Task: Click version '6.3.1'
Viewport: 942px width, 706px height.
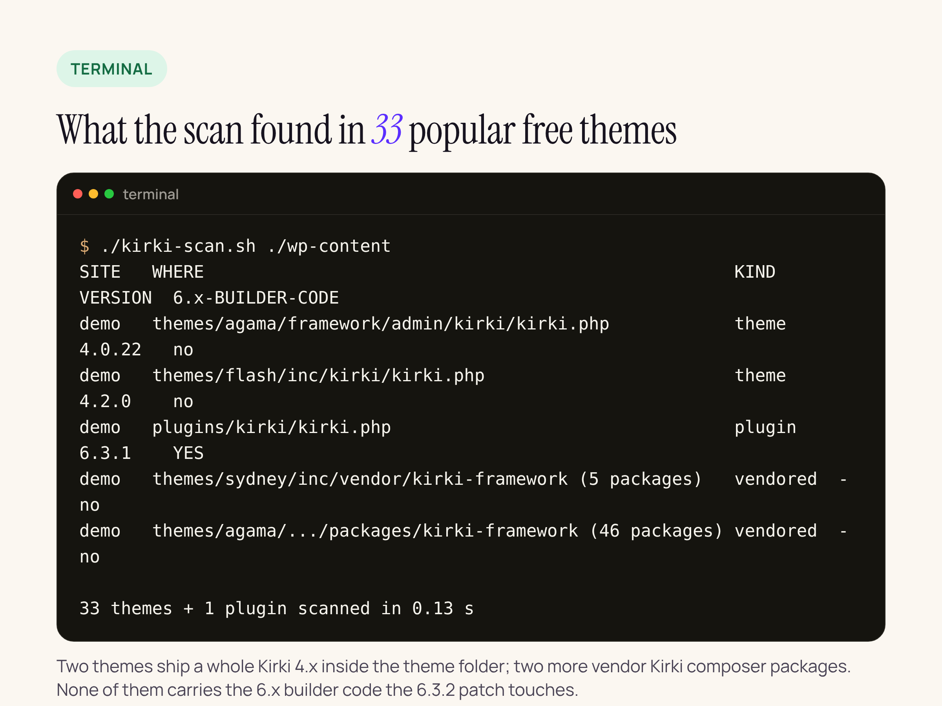Action: click(x=105, y=454)
